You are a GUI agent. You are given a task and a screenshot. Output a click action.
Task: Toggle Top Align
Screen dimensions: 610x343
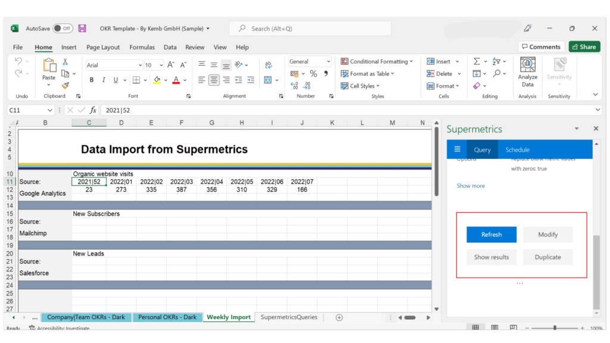click(x=201, y=64)
